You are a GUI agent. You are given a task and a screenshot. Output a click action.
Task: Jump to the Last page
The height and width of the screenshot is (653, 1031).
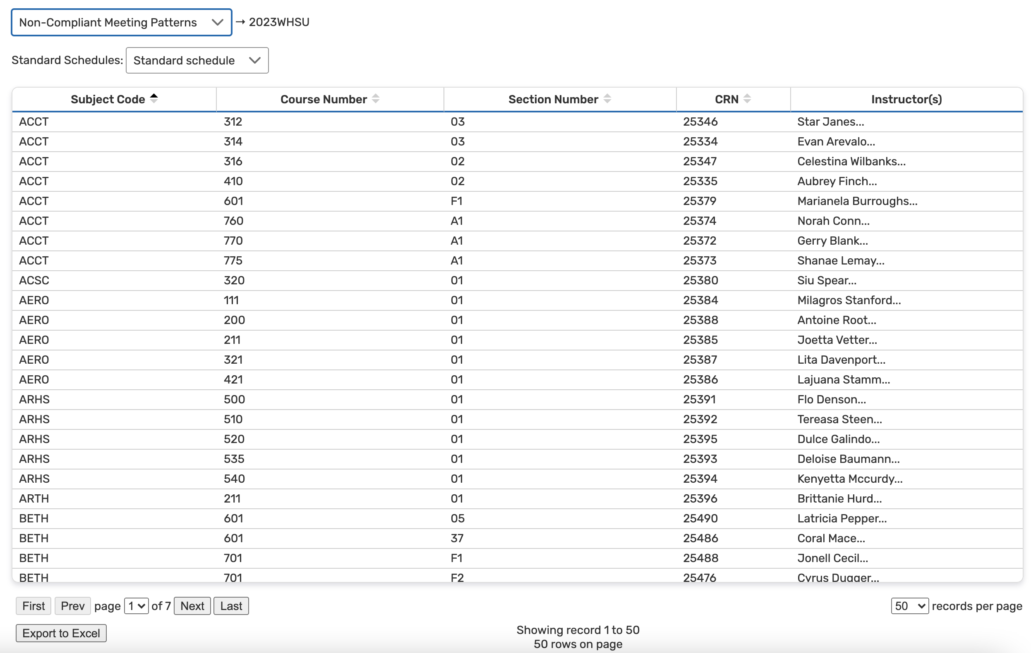click(x=231, y=606)
